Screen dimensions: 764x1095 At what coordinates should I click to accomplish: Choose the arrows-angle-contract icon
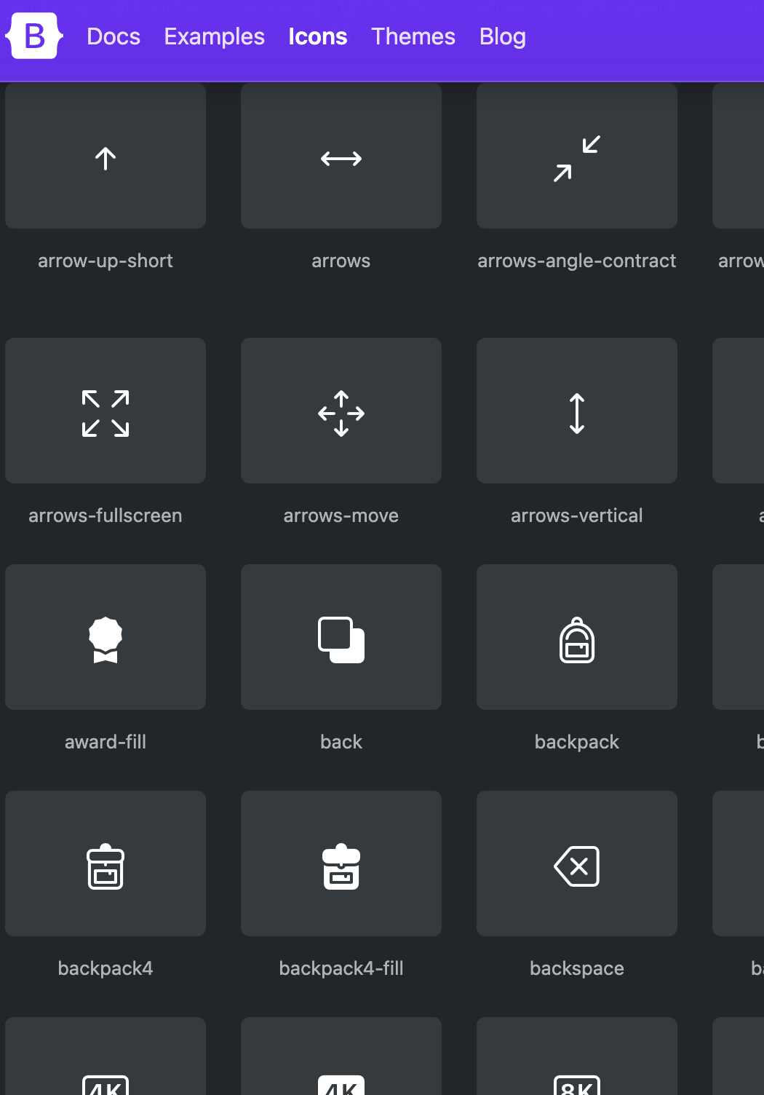(x=577, y=157)
